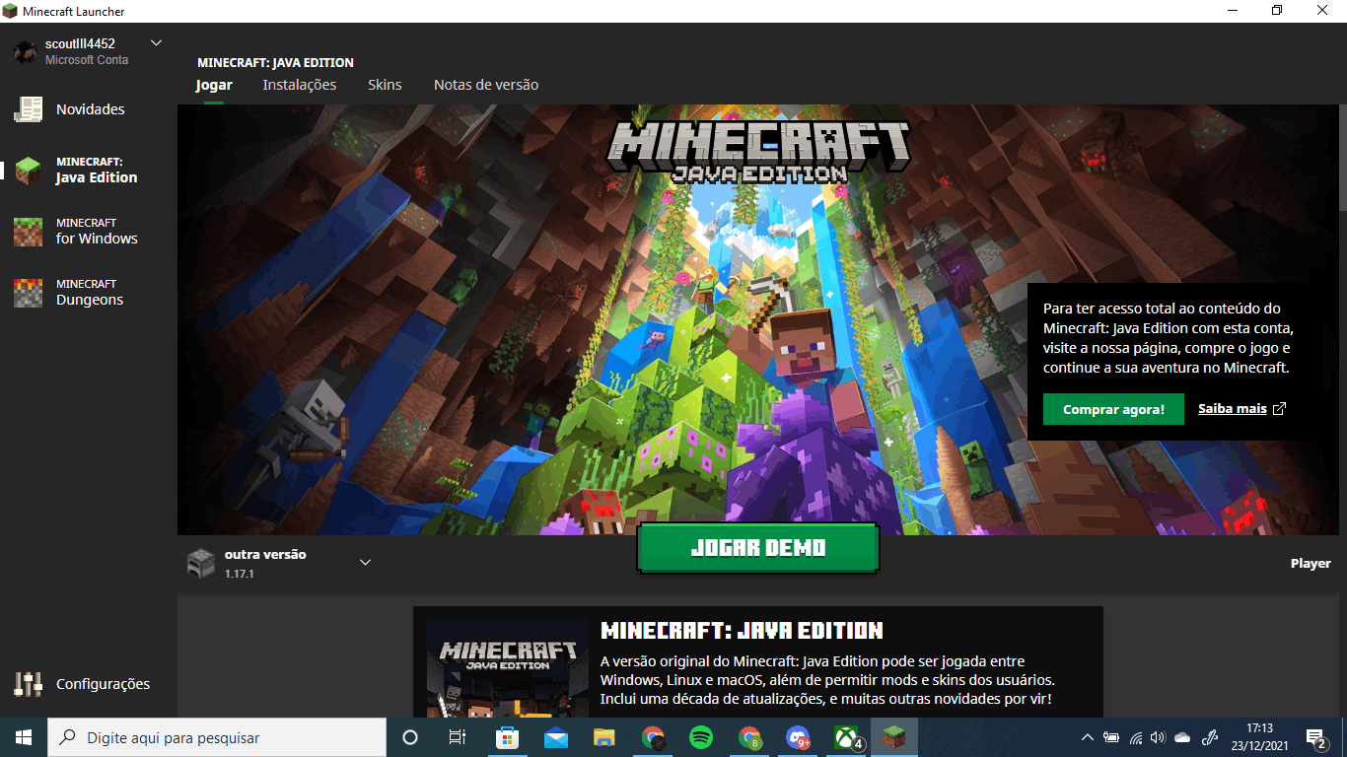Click the Player name label
Viewport: 1347px width, 757px height.
pyautogui.click(x=1311, y=564)
